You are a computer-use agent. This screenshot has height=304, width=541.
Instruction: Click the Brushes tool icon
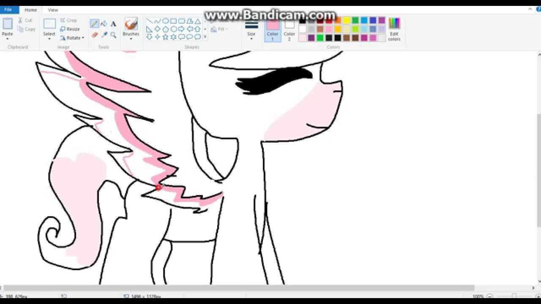(131, 24)
